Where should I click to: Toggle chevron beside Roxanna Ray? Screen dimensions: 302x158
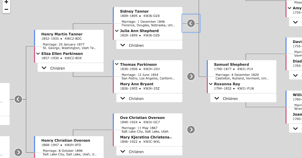pyautogui.click(x=211, y=84)
